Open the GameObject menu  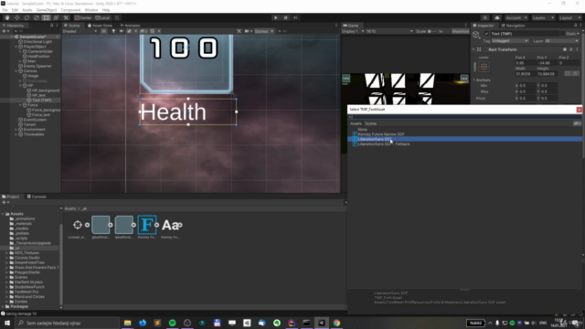47,10
